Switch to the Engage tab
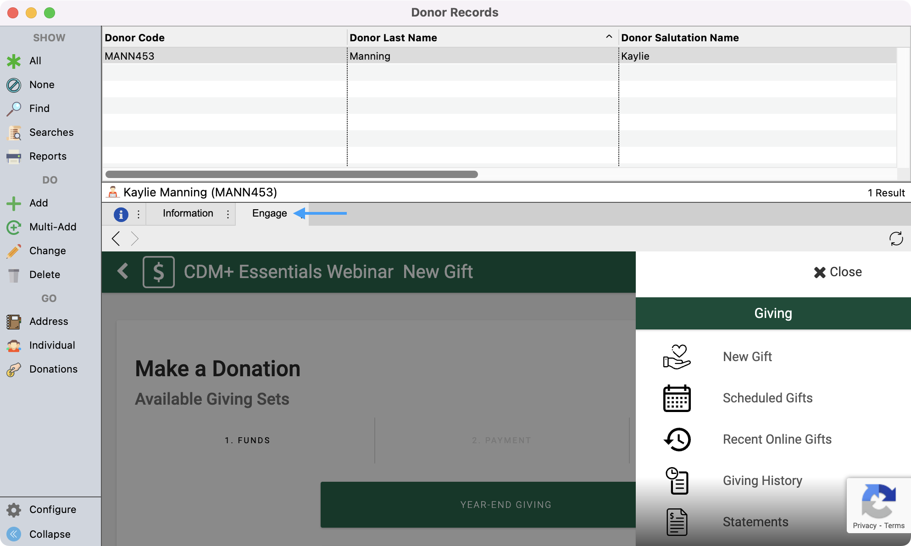Image resolution: width=911 pixels, height=546 pixels. 269,213
